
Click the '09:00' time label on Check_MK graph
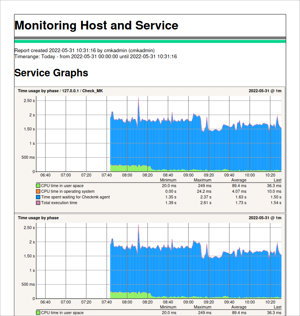pos(188,175)
